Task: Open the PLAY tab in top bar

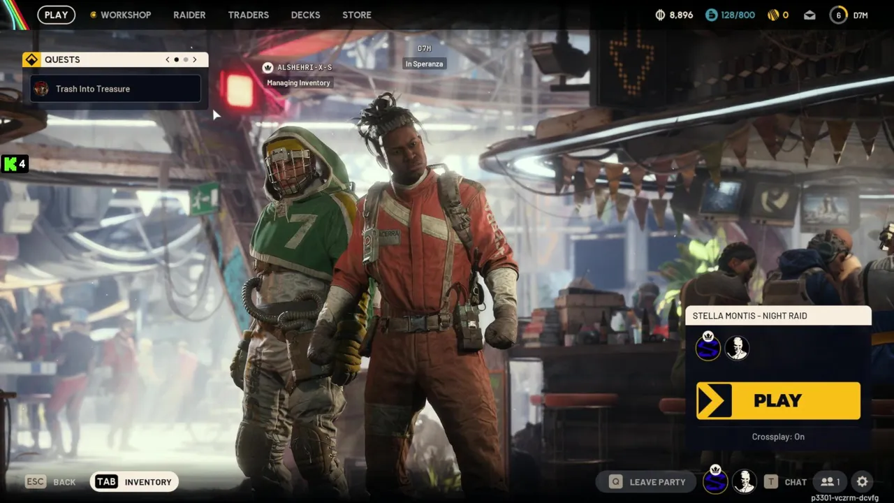Action: pyautogui.click(x=56, y=15)
